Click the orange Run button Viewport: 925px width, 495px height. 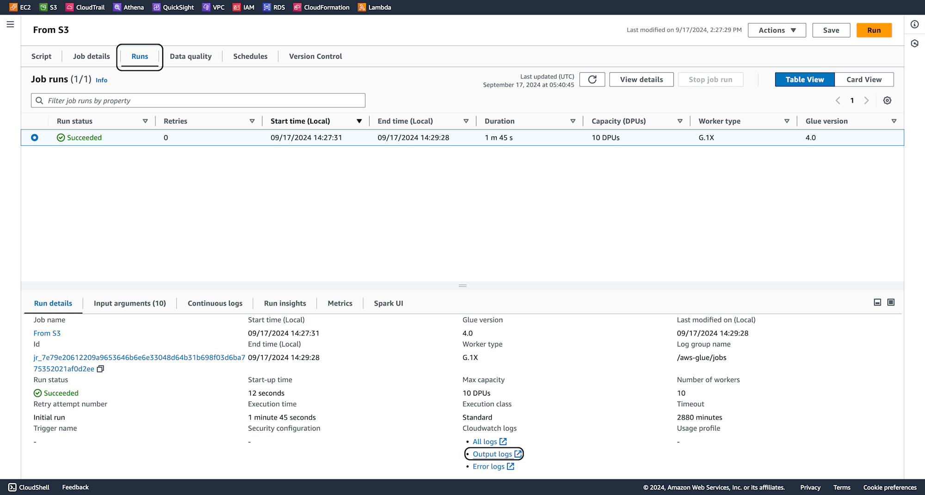[874, 30]
